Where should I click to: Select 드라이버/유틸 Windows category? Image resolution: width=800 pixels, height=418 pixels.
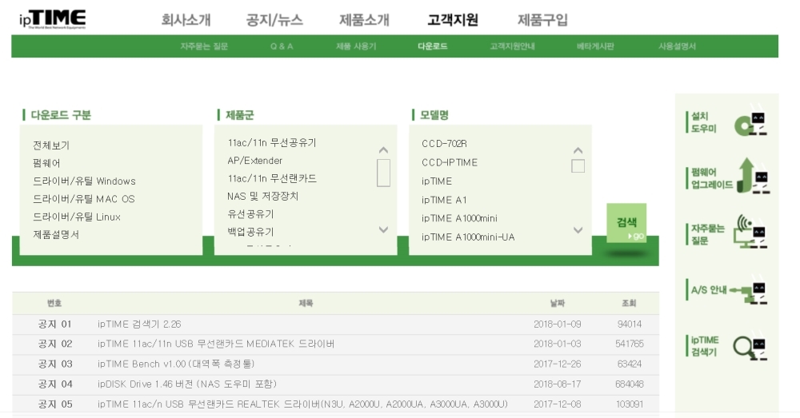point(84,181)
